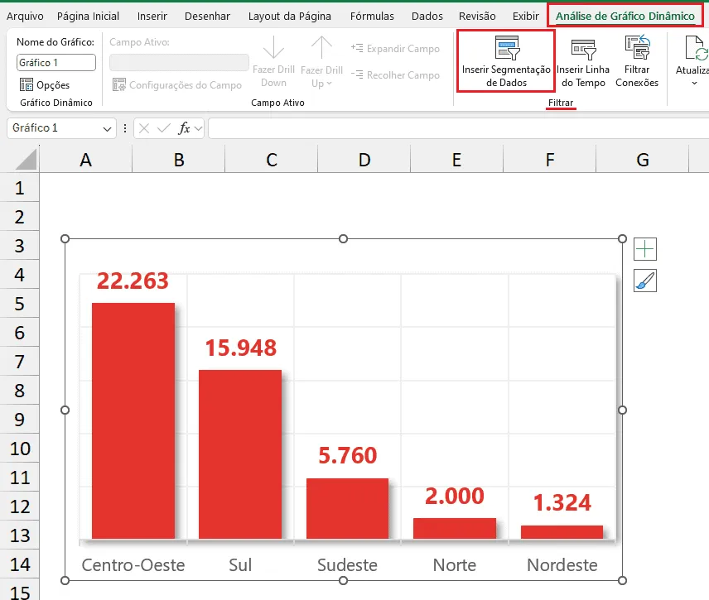Select column B header
Image resolution: width=709 pixels, height=600 pixels.
click(x=179, y=159)
